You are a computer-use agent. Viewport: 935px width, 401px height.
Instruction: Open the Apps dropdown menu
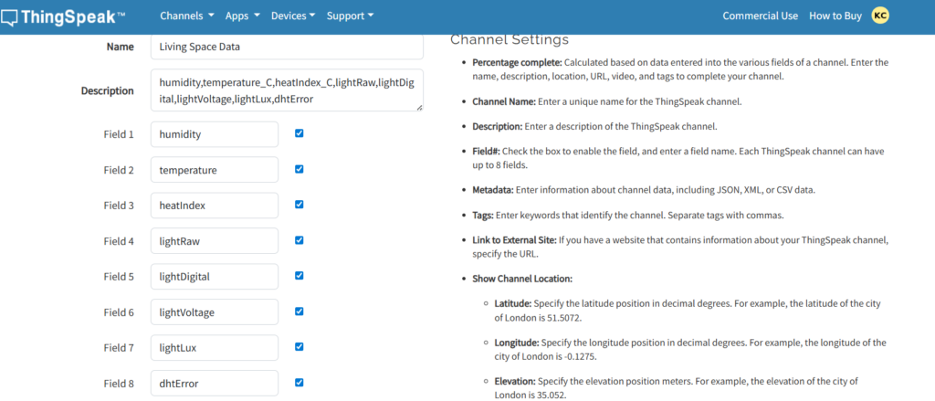coord(242,16)
